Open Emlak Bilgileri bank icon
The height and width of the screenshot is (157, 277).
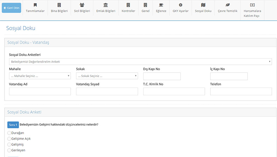(x=106, y=5)
